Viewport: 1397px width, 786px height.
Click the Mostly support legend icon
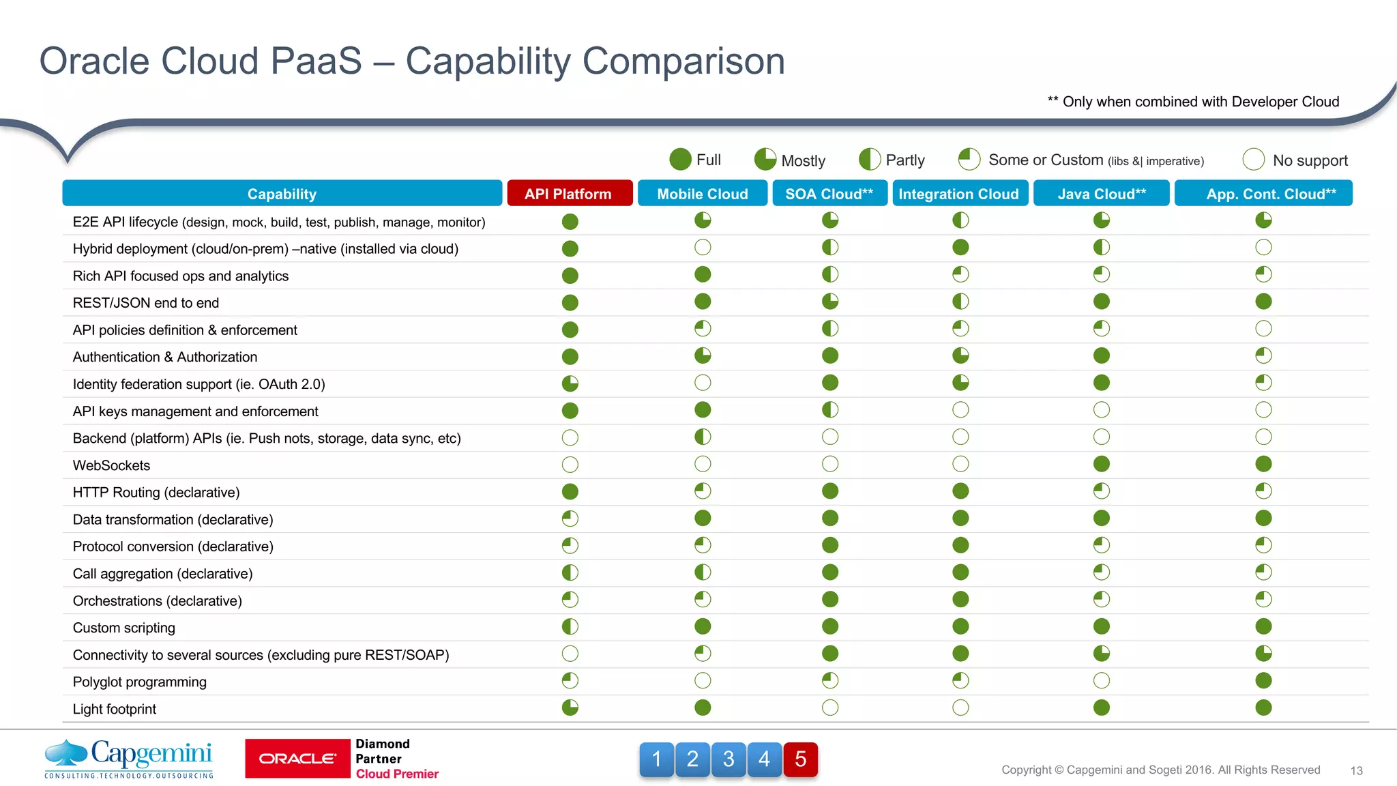pos(765,160)
